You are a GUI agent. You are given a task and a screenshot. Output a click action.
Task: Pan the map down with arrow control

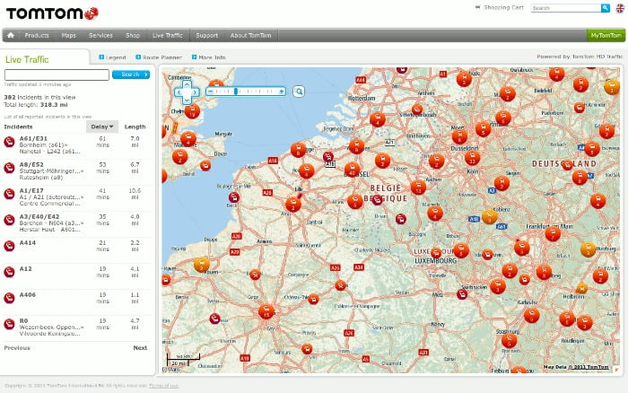pyautogui.click(x=187, y=100)
